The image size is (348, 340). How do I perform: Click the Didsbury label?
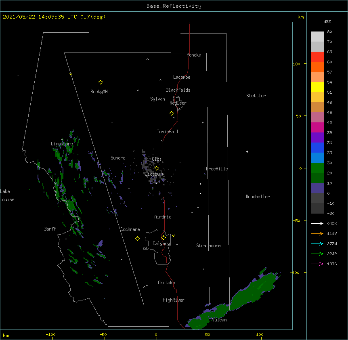click(155, 174)
